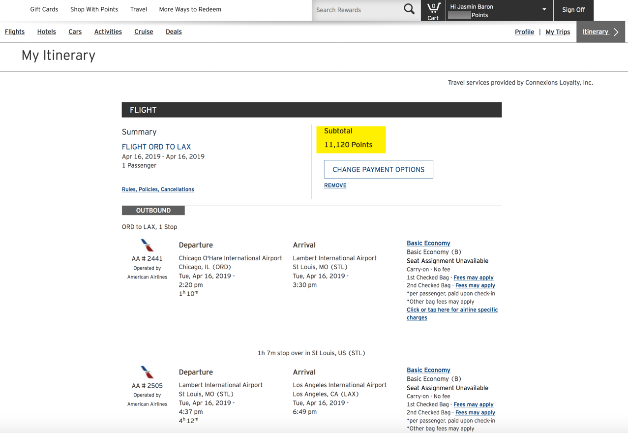Click the FLIGHT section header
This screenshot has height=433, width=628.
pyautogui.click(x=312, y=110)
